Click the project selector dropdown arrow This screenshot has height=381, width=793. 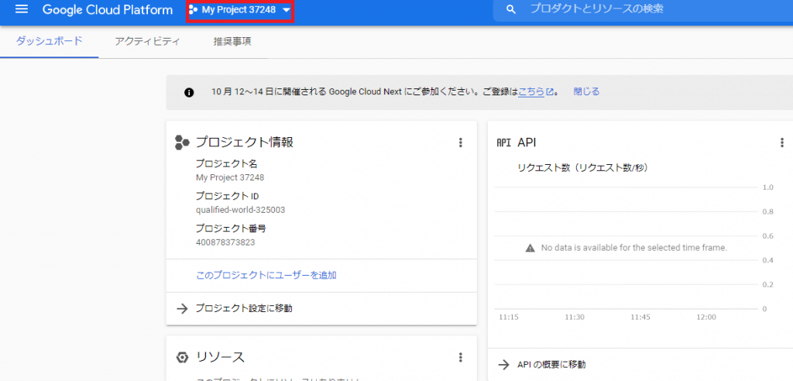point(287,11)
